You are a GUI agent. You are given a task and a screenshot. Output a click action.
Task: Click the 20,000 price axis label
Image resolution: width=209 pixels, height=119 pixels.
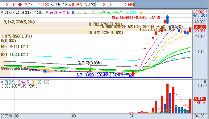click(x=200, y=37)
